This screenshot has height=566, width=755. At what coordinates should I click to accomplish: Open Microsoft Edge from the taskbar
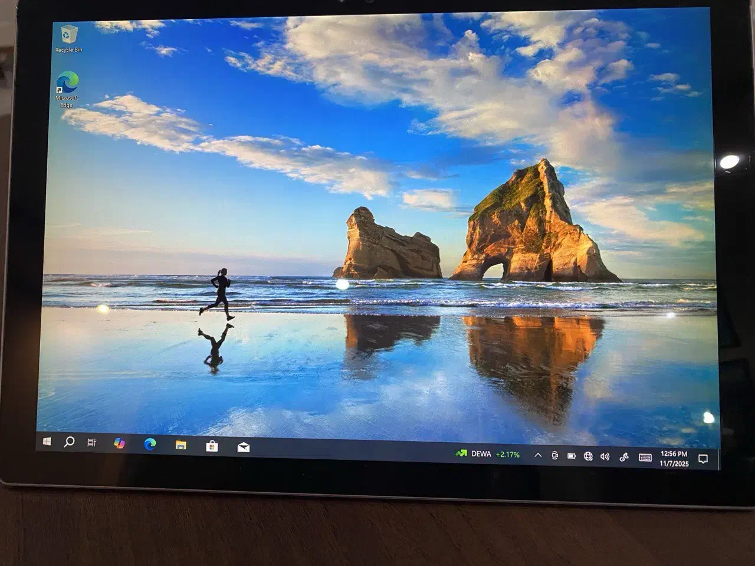[x=150, y=445]
